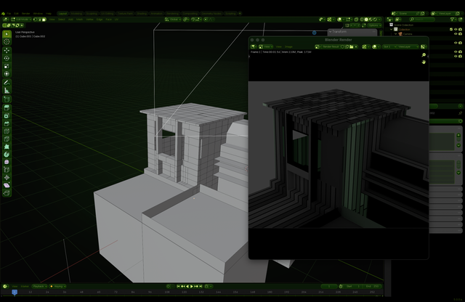Open the Render menu
The image size is (465, 302).
[26, 14]
